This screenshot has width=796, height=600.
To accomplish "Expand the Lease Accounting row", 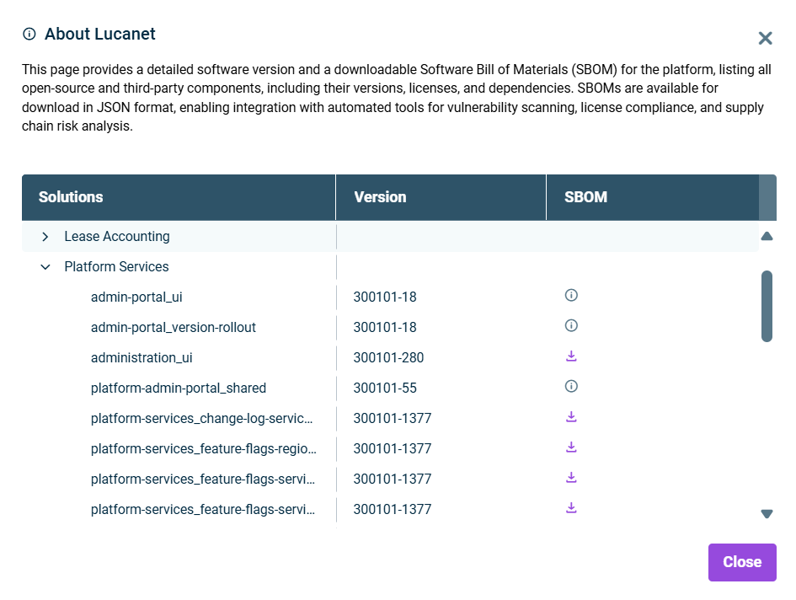I will (x=45, y=237).
